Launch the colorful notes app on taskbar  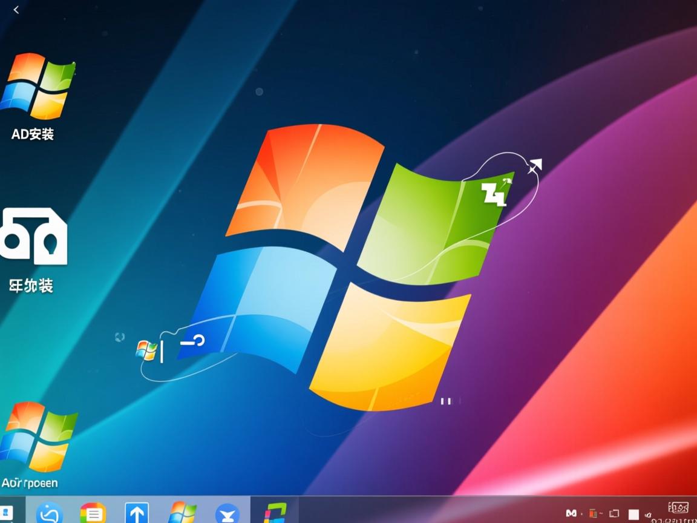point(93,513)
